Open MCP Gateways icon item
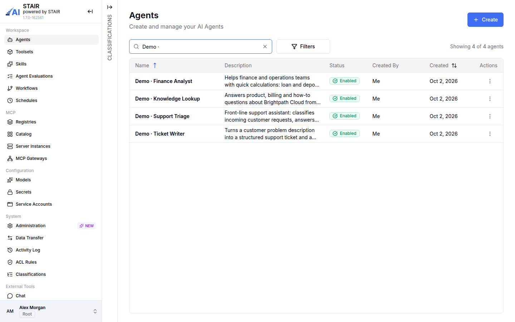Screen dimensions: 515x322 (10, 158)
